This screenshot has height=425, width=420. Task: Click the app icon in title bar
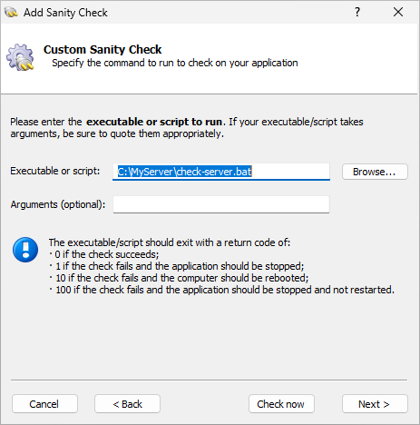(x=11, y=13)
